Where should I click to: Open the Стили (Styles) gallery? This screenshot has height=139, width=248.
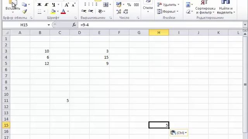click(x=148, y=6)
